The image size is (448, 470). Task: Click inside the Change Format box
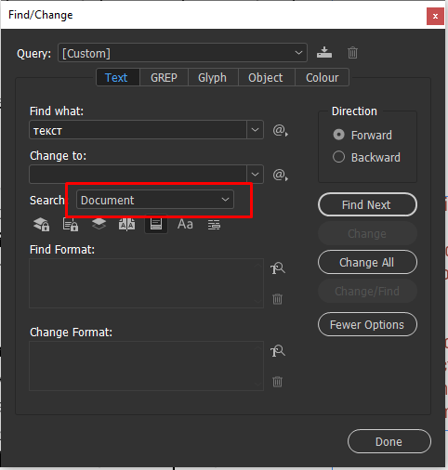point(146,366)
